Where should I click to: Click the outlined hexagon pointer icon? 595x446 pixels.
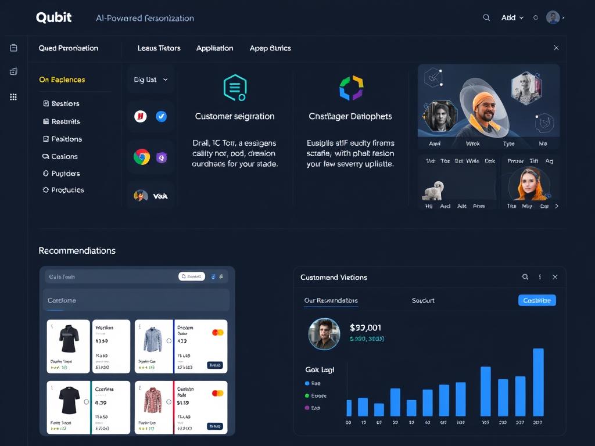(433, 77)
